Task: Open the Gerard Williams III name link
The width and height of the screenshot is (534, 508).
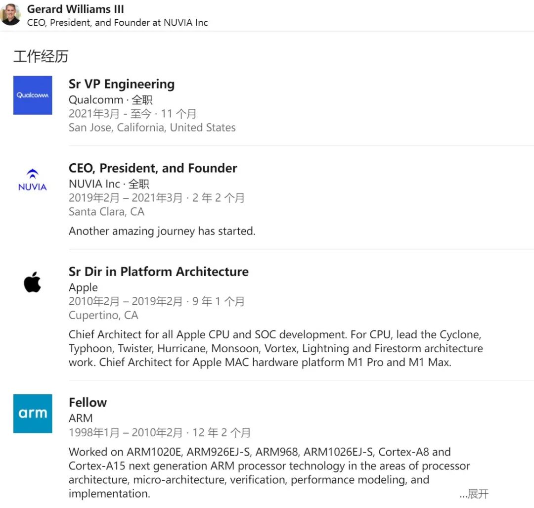Action: [76, 9]
